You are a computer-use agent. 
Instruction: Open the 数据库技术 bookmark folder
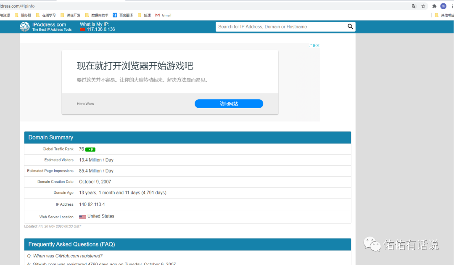coord(97,15)
